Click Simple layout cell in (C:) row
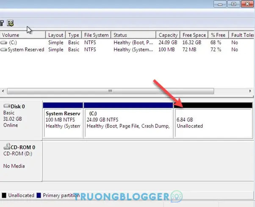The width and height of the screenshot is (255, 207). [56, 42]
